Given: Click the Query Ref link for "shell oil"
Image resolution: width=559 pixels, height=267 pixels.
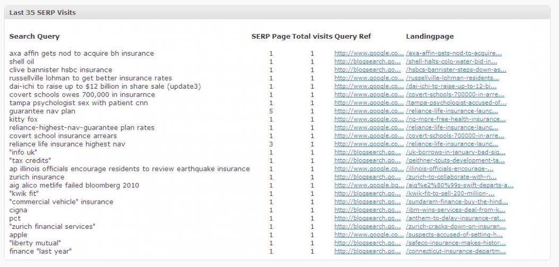Looking at the screenshot, I should [x=367, y=62].
